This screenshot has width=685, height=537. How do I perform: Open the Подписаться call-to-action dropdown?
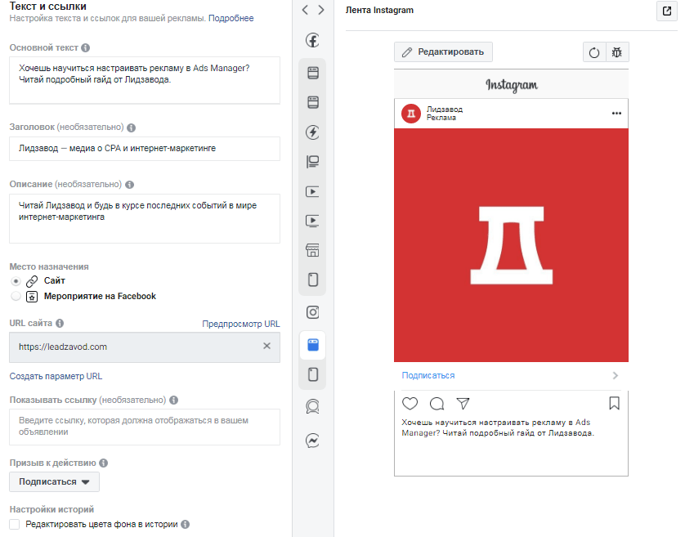tap(54, 481)
